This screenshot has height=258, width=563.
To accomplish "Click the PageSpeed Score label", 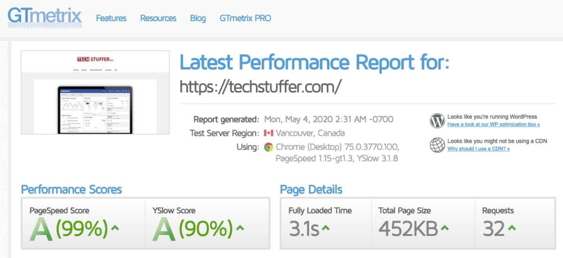I will [59, 211].
